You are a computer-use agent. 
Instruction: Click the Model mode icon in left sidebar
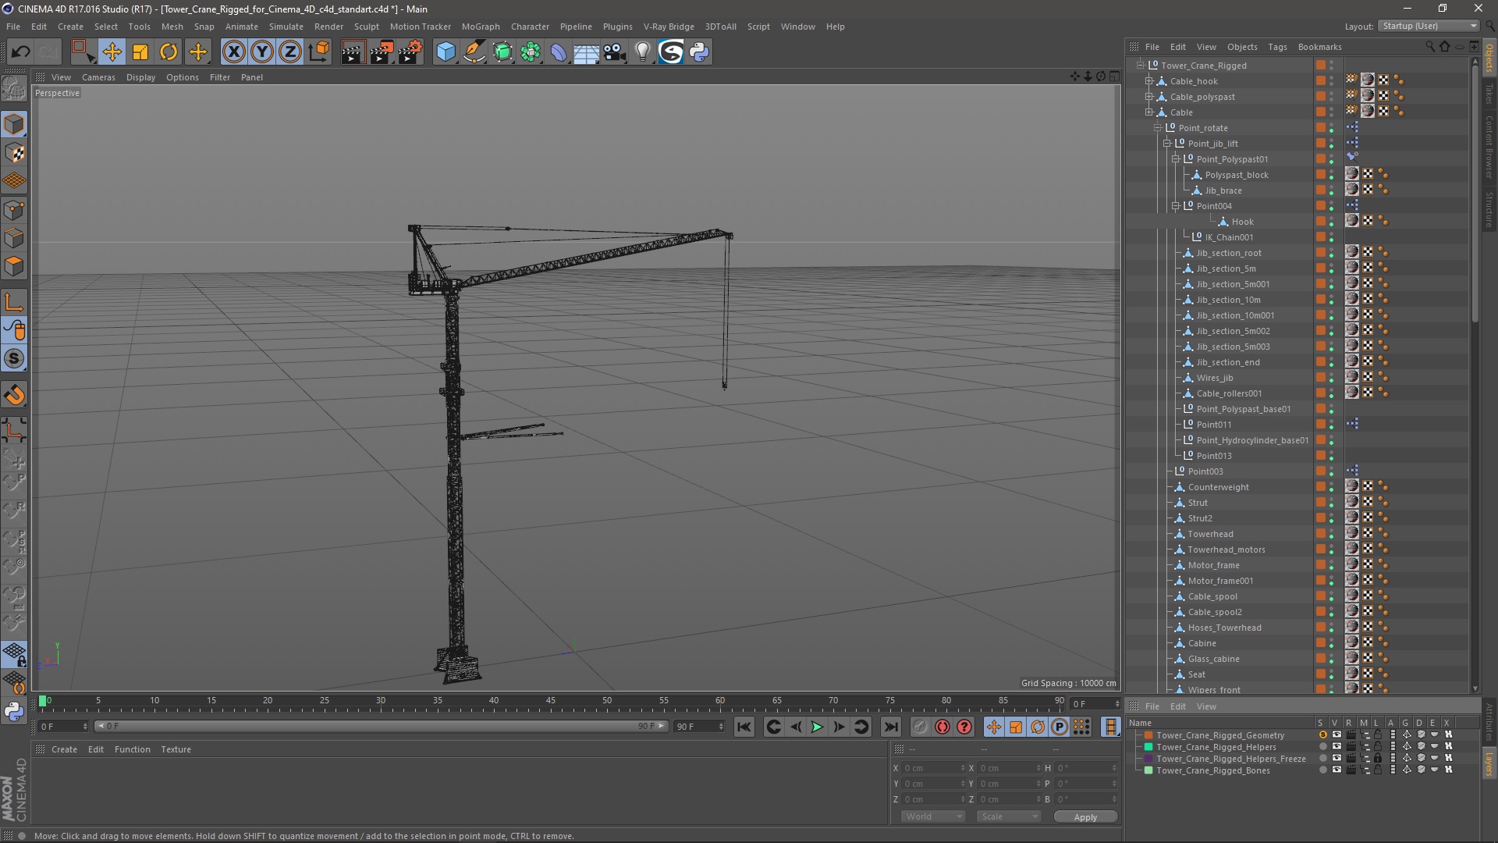[14, 125]
